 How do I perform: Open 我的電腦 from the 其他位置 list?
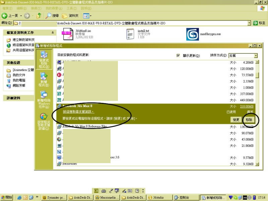(x=19, y=80)
